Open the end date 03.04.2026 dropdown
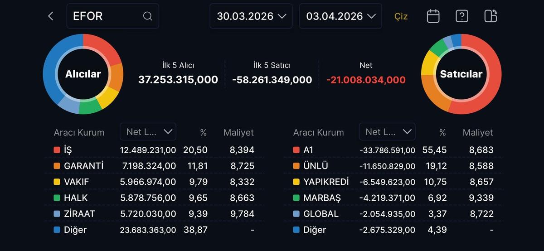 click(x=340, y=16)
